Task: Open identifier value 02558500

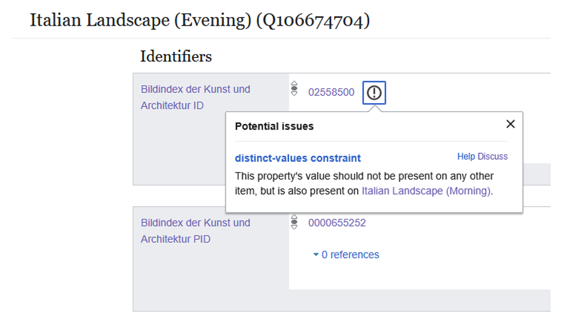Action: pos(331,92)
